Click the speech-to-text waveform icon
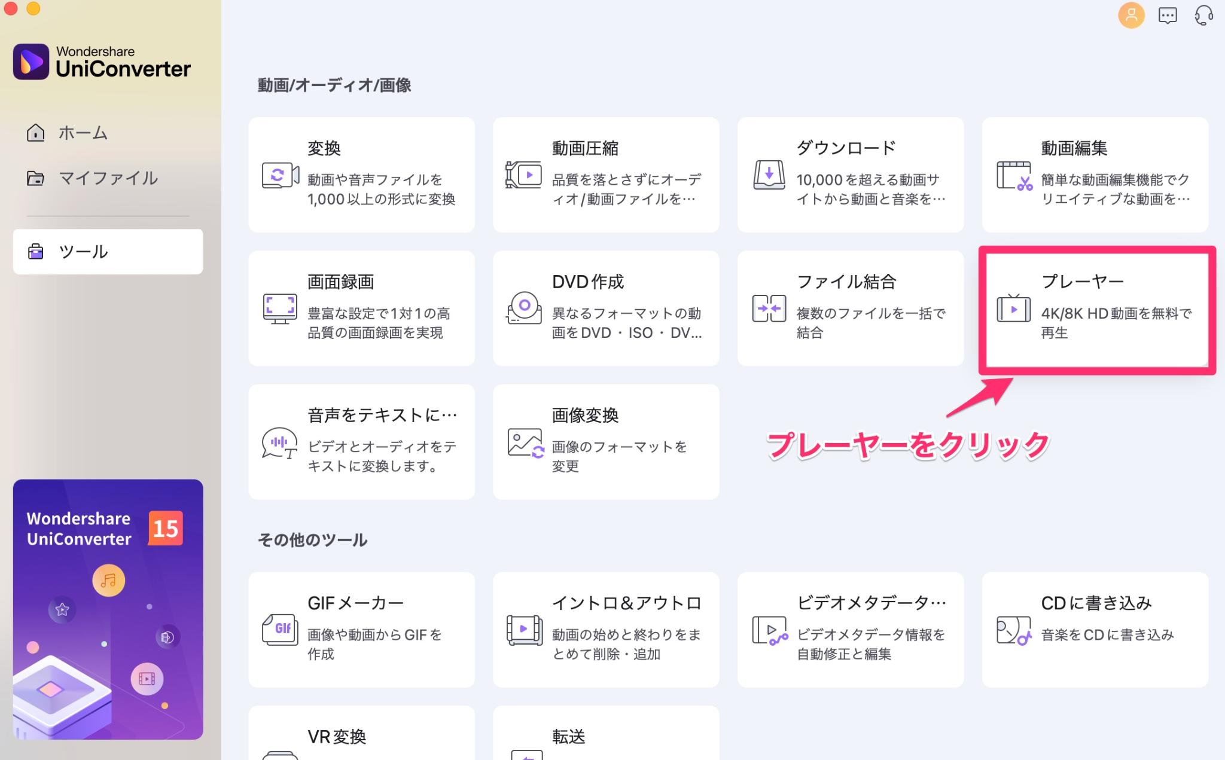This screenshot has width=1225, height=760. 279,443
